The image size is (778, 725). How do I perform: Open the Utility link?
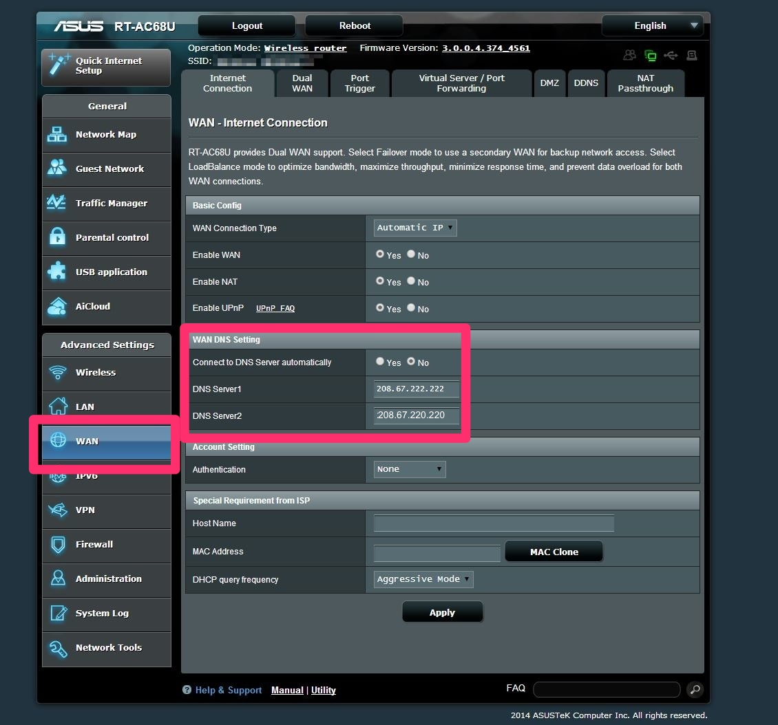pos(324,691)
